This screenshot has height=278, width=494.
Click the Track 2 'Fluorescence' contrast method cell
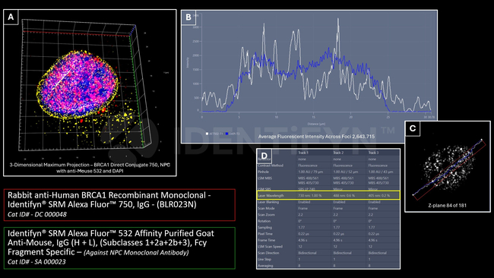343,166
